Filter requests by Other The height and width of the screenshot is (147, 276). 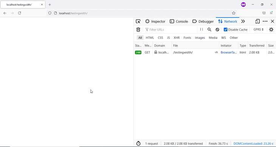pos(234,38)
